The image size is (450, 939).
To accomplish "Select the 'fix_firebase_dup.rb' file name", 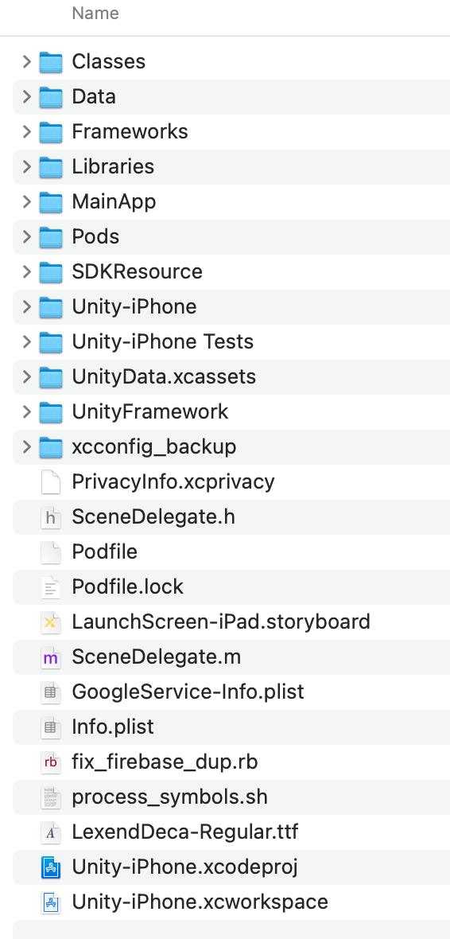I will click(165, 762).
